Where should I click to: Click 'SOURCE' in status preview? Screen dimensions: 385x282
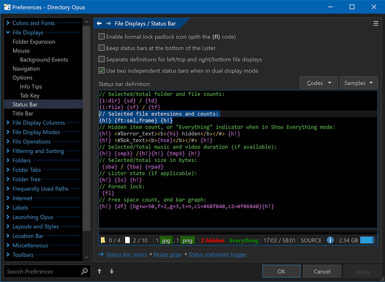point(311,240)
